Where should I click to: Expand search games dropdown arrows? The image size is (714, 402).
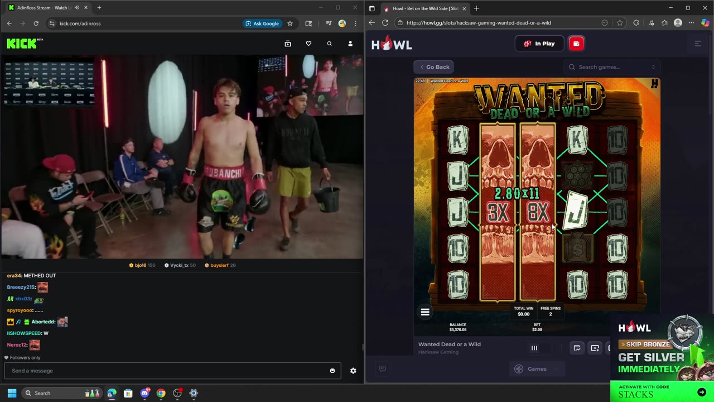point(653,67)
